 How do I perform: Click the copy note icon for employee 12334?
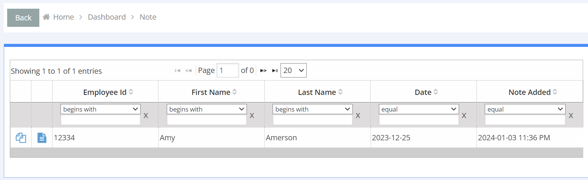(x=21, y=138)
